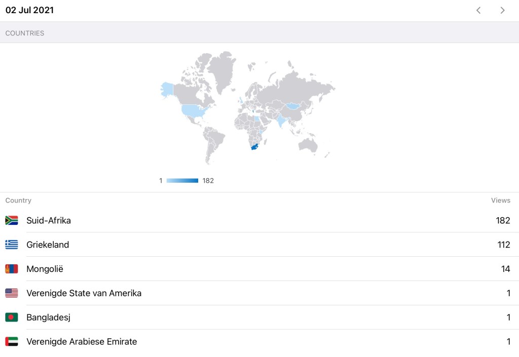Open the Griekeland country name
The image size is (519, 357).
pos(48,245)
